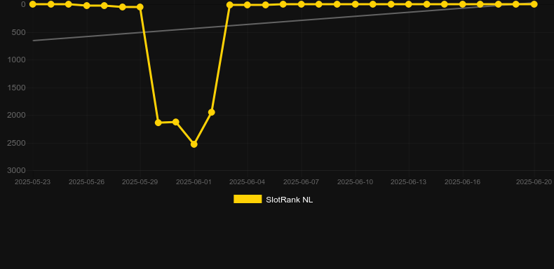This screenshot has height=269, width=554.
Task: Click the 1500 y-axis label
Action: [17, 88]
